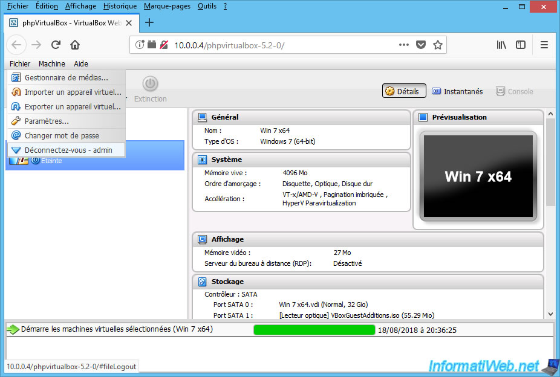Click the VBoxGuestAdditions.iso entry
This screenshot has height=377, width=560.
356,315
